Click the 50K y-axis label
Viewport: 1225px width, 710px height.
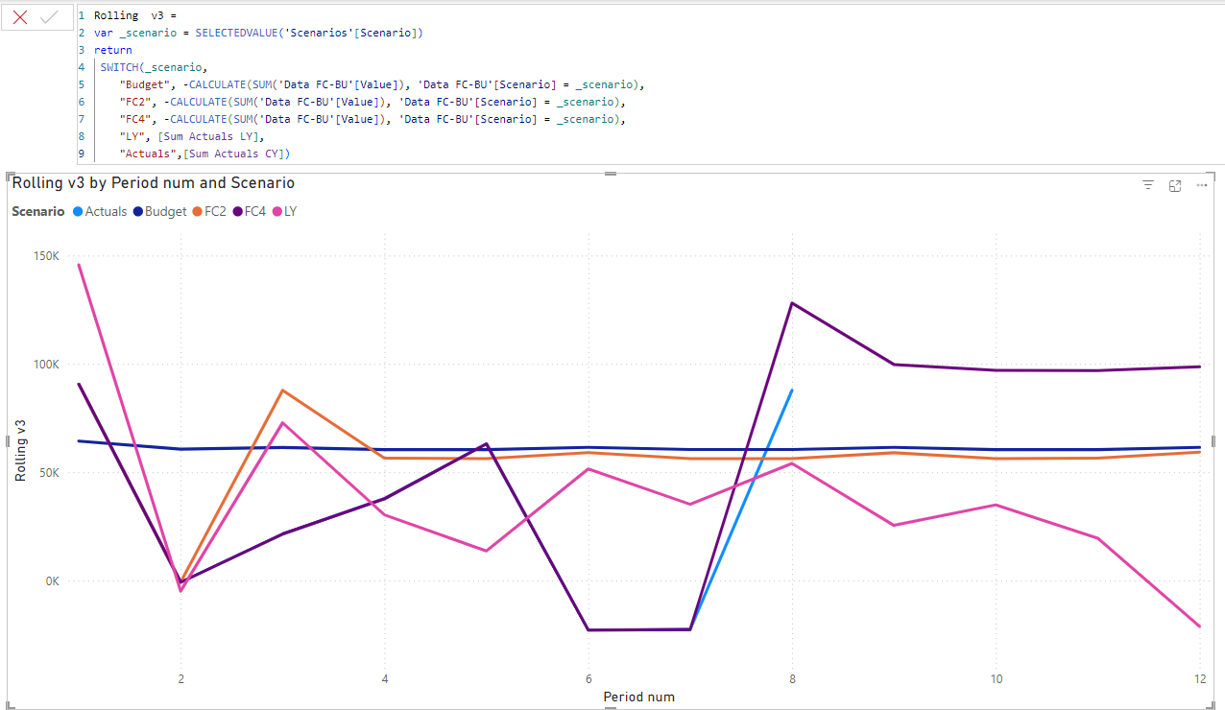coord(51,473)
